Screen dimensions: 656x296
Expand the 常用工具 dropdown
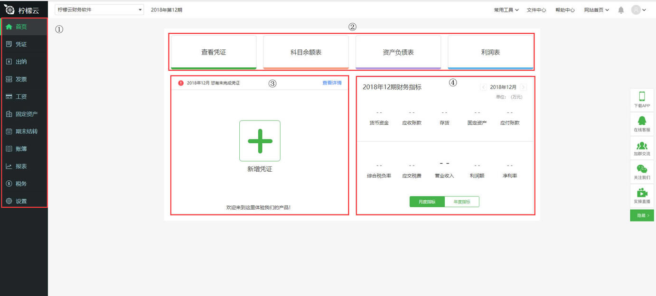tap(505, 9)
